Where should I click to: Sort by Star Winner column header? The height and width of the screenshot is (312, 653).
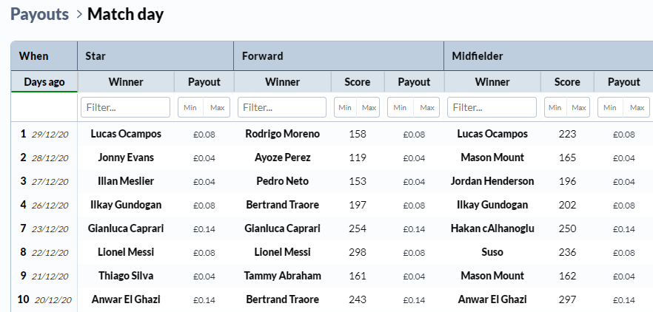click(x=126, y=82)
